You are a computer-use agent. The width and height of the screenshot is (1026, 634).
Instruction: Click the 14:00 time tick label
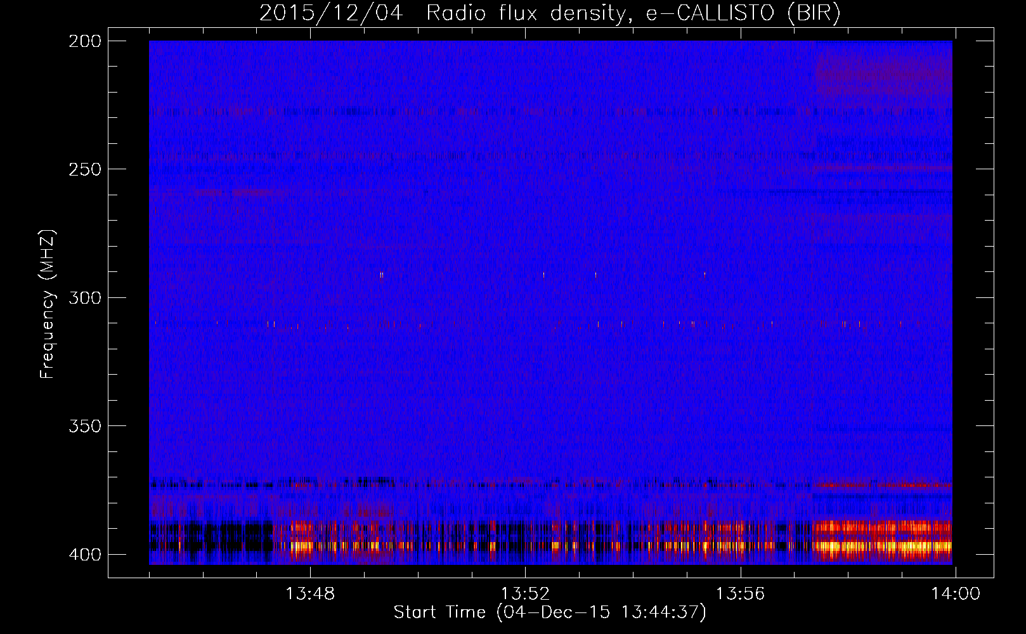tap(956, 594)
